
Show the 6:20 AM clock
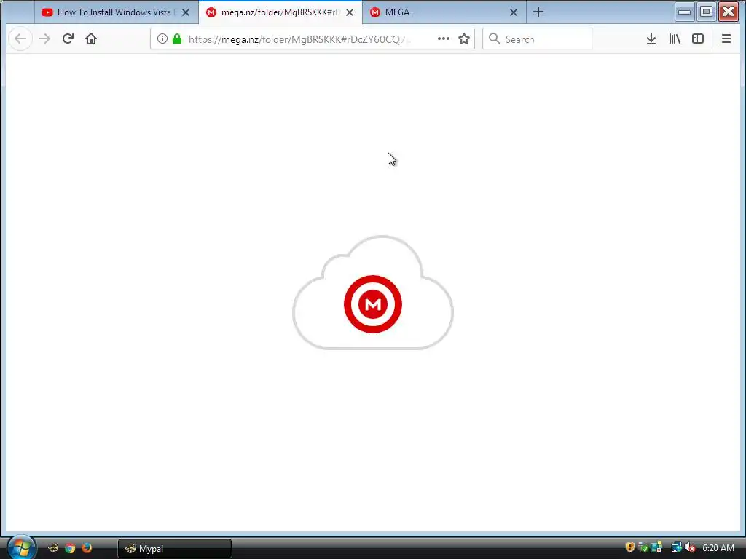pyautogui.click(x=718, y=548)
